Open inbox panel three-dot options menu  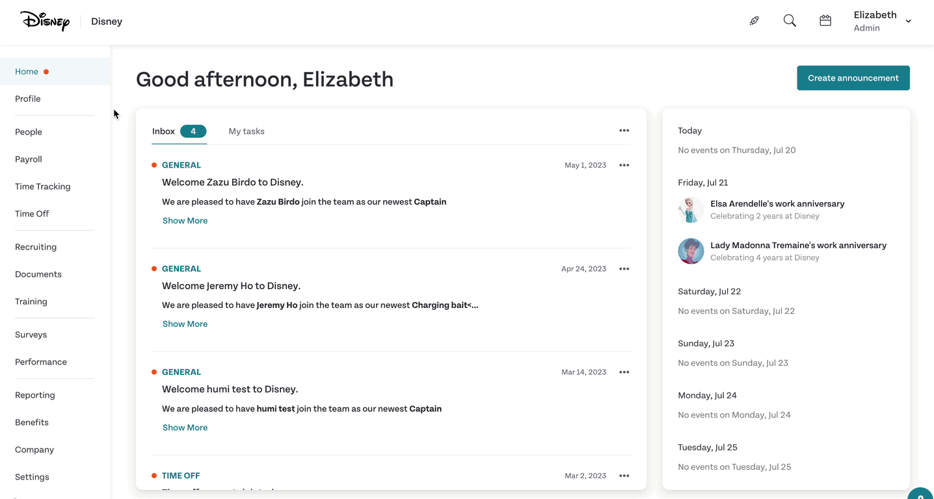(624, 131)
